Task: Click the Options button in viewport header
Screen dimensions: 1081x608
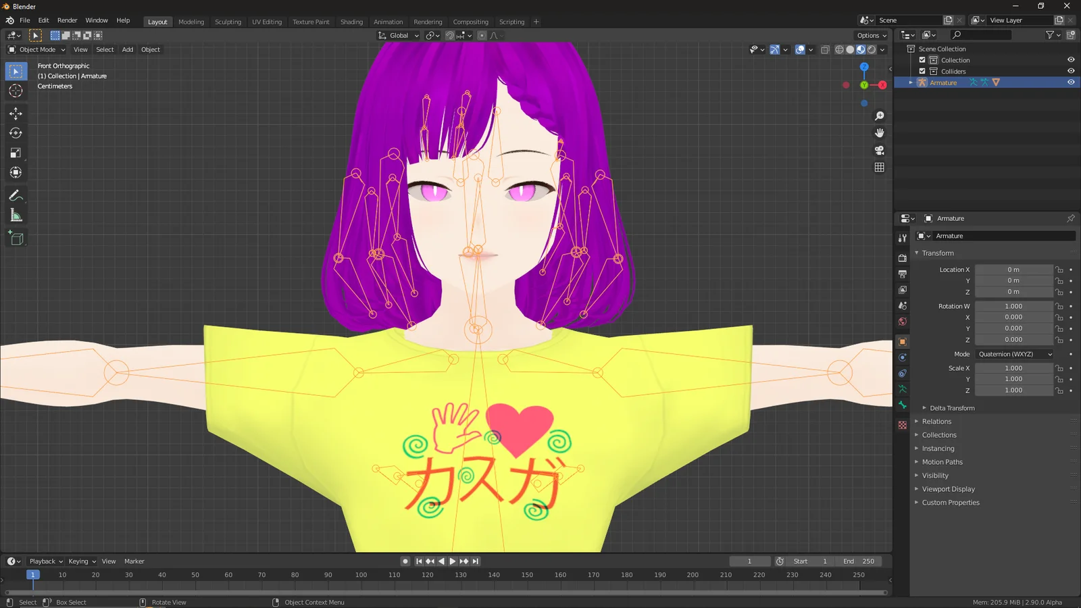Action: click(x=870, y=35)
